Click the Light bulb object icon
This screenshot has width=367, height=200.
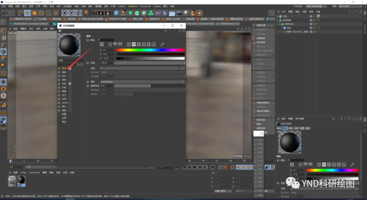(186, 13)
